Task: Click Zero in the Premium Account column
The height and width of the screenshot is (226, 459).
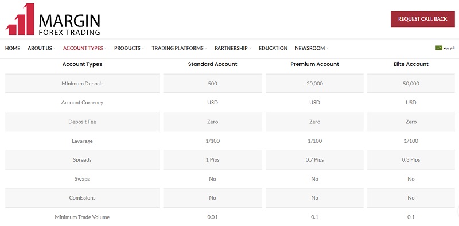Action: [314, 122]
